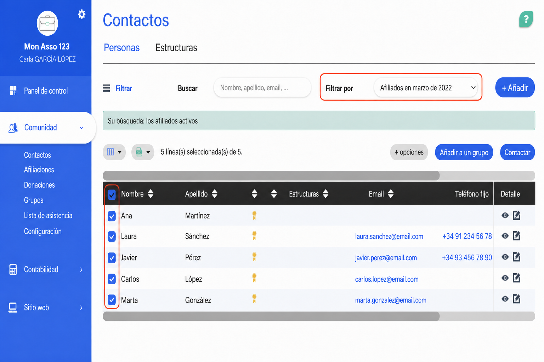Viewport: 544px width, 362px height.
Task: Open Donaciones in the sidebar
Action: click(39, 185)
